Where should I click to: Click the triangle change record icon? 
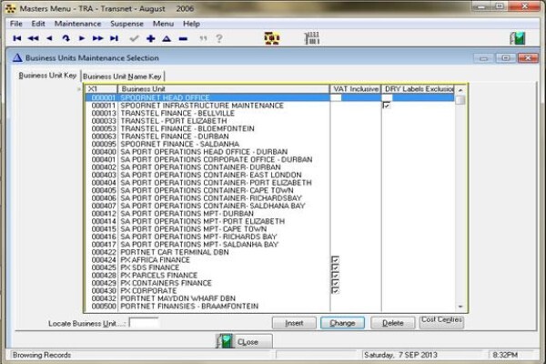pos(167,38)
